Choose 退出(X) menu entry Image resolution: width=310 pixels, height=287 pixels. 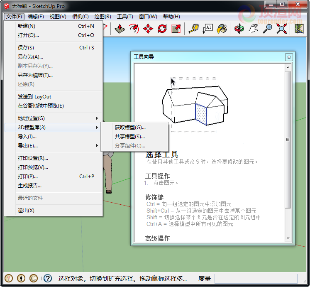click(53, 211)
